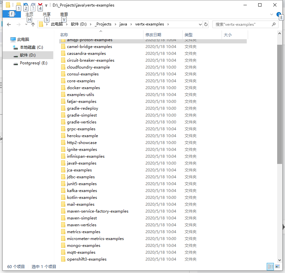Viewport: 285px width, 273px height.
Task: Sort files by clicking the 名称 column header
Action: coord(64,35)
